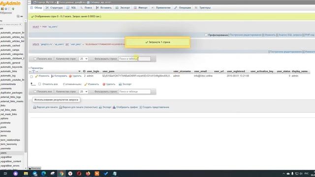The height and width of the screenshot is (177, 315).
Task: Open the Поиск tab
Action: pos(86,8)
